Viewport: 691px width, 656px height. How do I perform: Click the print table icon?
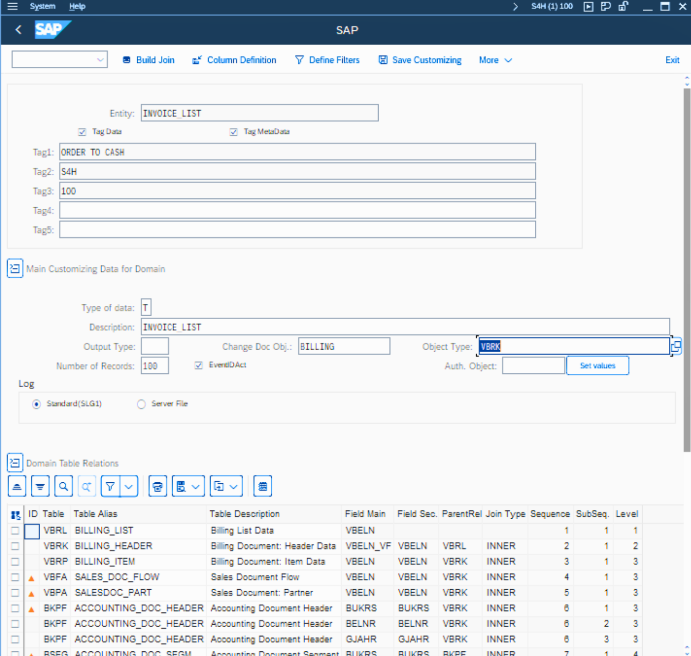pos(158,486)
